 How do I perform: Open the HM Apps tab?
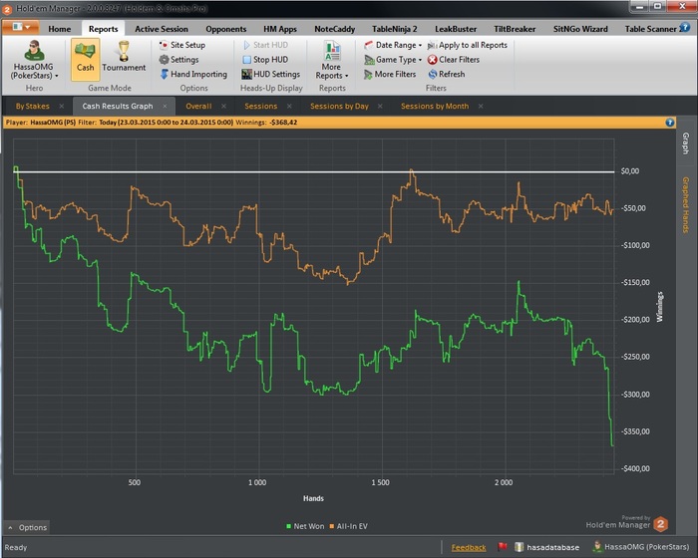[280, 29]
